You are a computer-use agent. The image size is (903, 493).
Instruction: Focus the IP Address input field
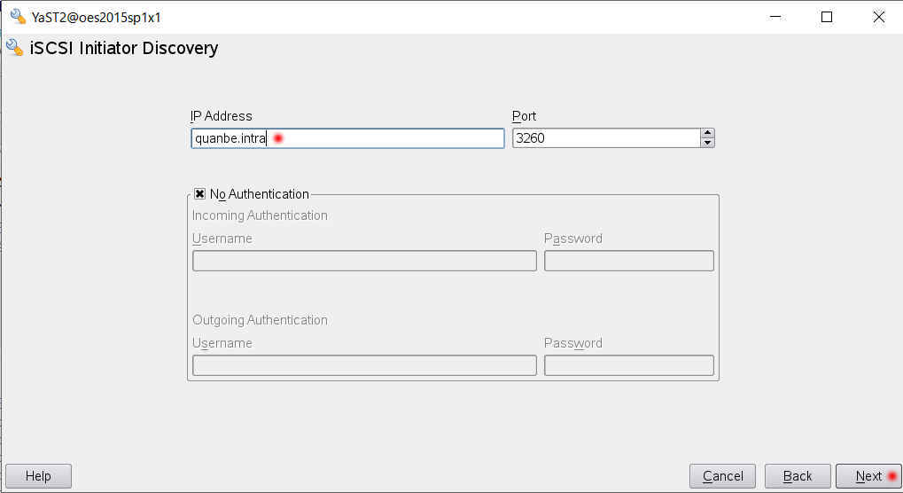(x=348, y=138)
